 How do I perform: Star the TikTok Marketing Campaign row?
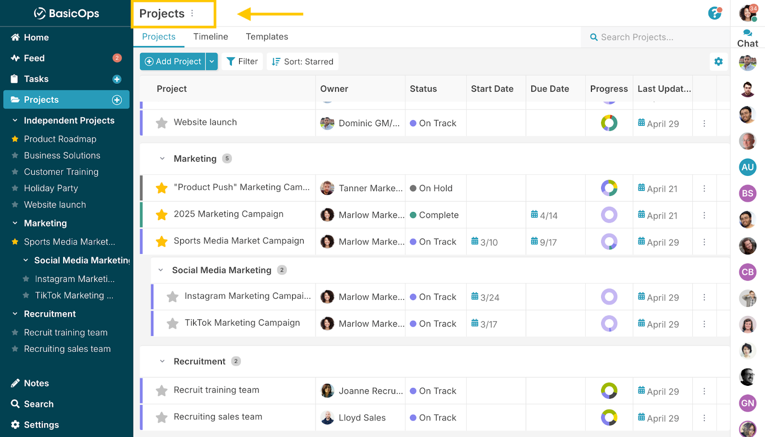point(173,324)
